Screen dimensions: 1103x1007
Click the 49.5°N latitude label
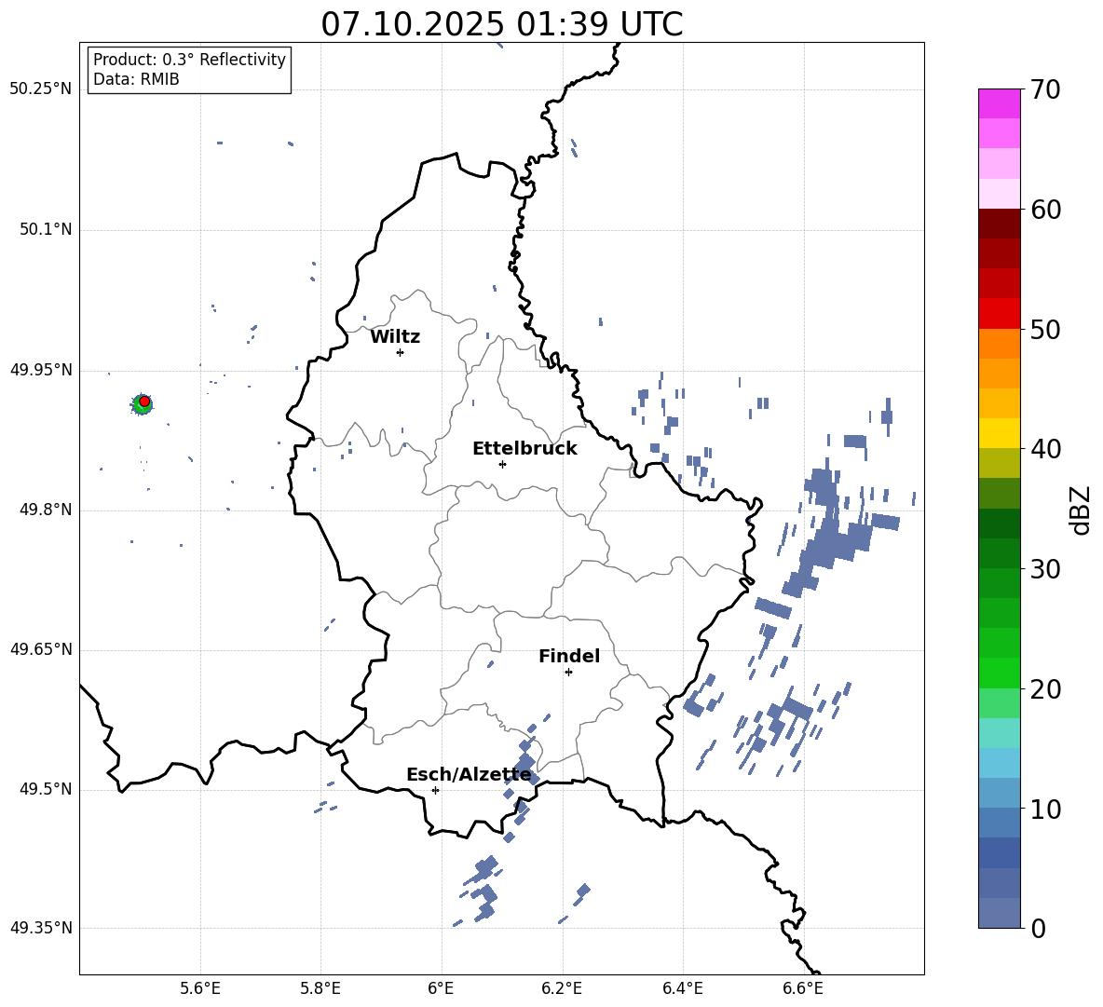click(x=46, y=789)
